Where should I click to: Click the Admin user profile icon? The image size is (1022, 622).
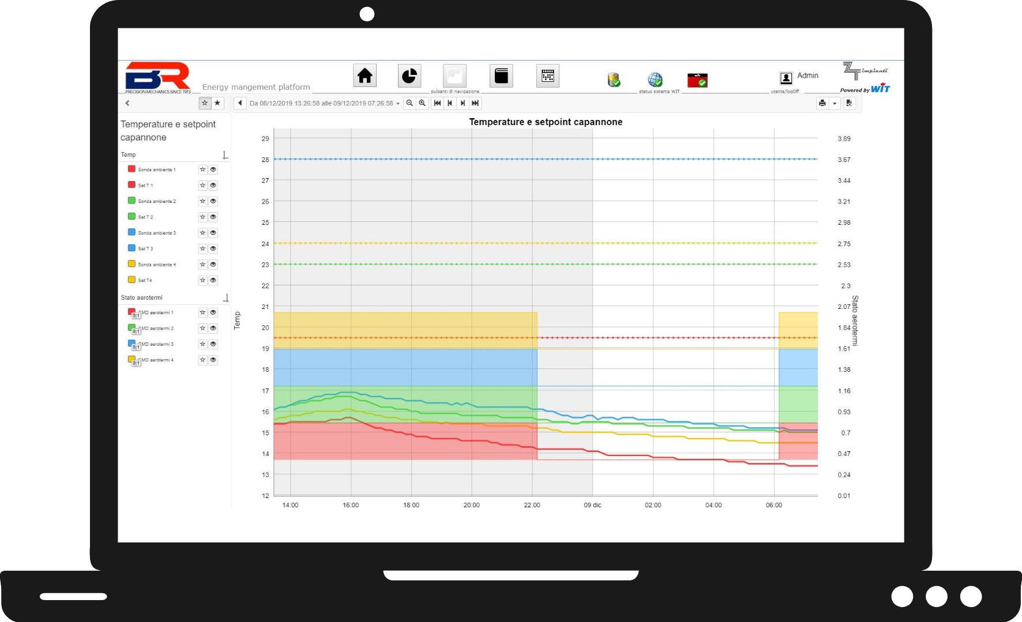786,78
